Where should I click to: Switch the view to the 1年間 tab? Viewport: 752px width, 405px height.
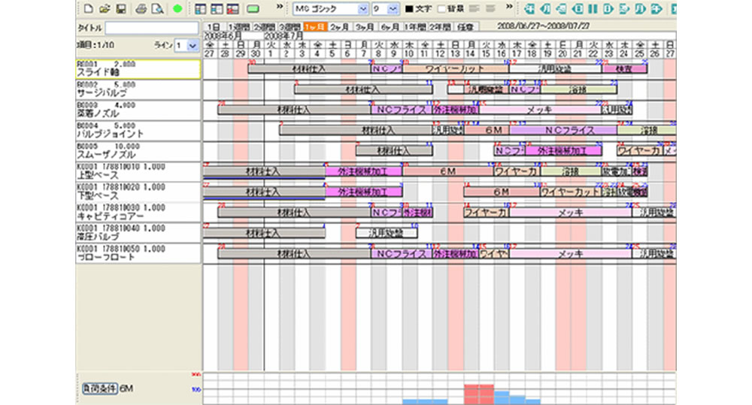[x=415, y=27]
